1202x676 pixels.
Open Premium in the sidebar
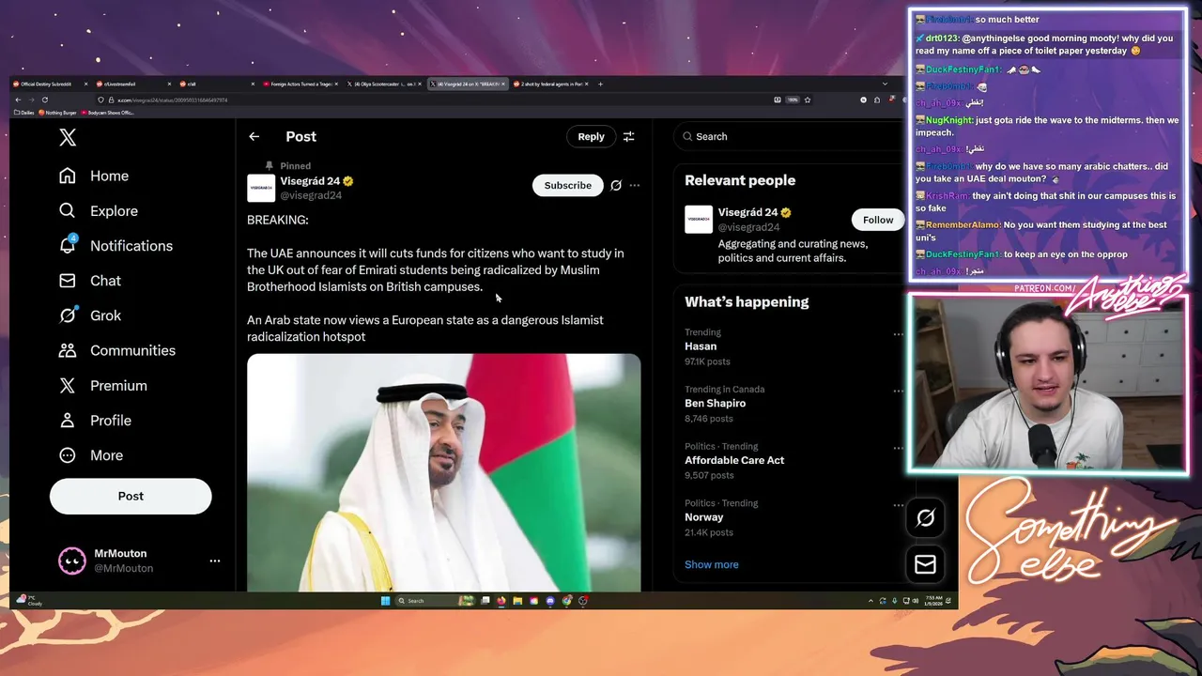tap(102, 386)
